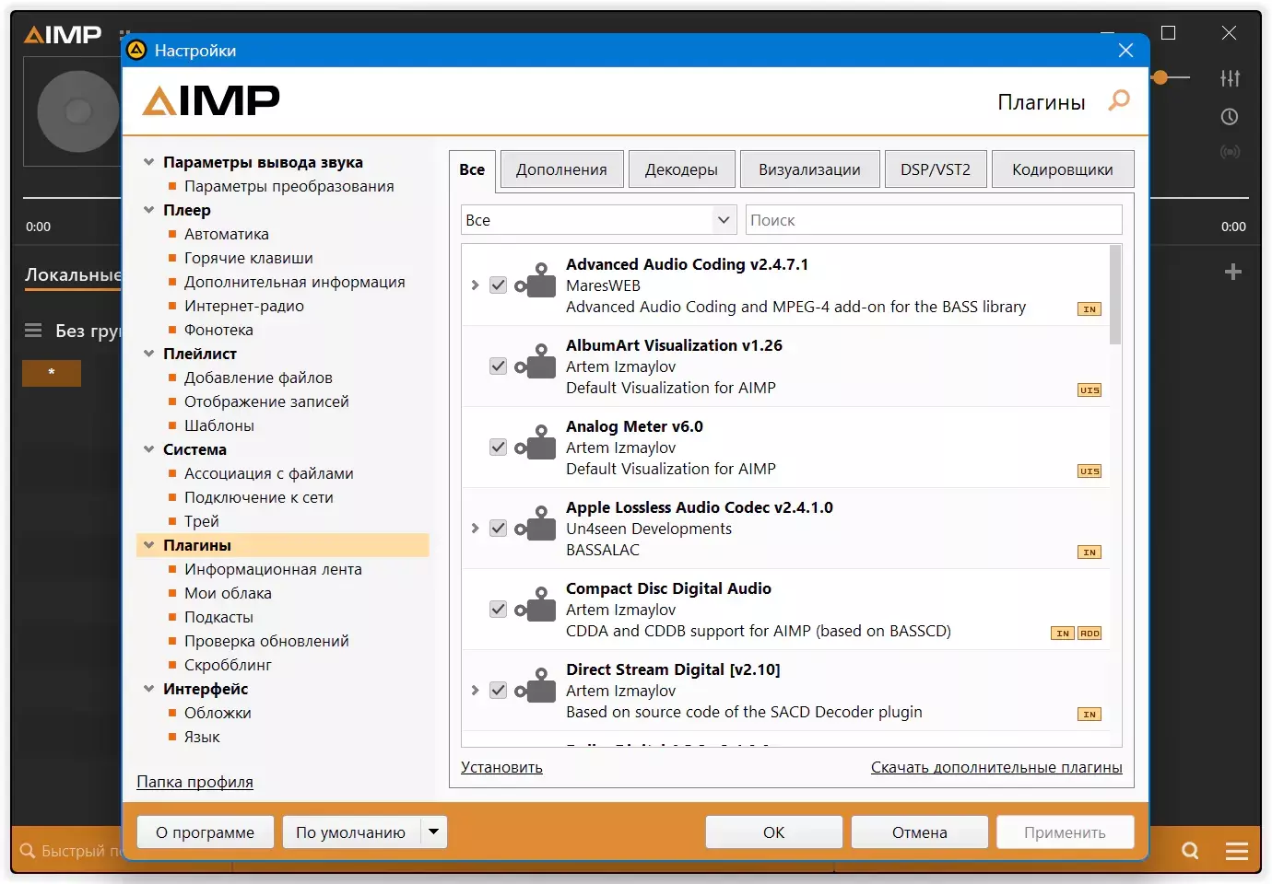Uncheck the AlbumArt Visualization plugin
This screenshot has width=1272, height=884.
(x=498, y=366)
